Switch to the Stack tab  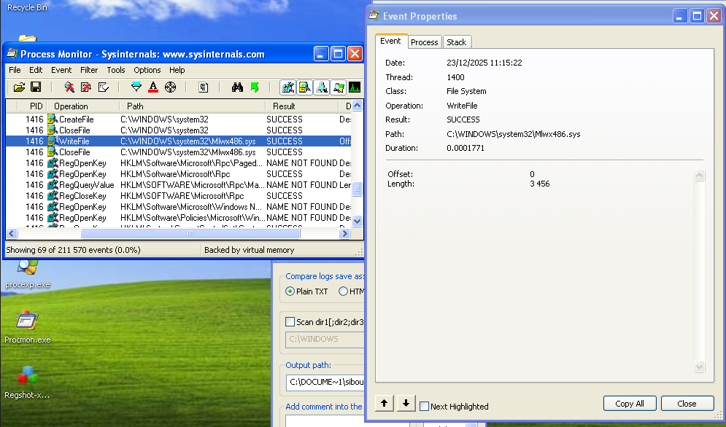(x=456, y=42)
